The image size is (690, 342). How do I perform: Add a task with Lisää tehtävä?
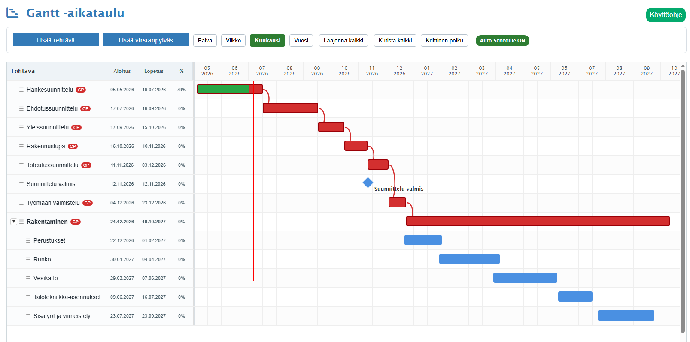point(56,40)
